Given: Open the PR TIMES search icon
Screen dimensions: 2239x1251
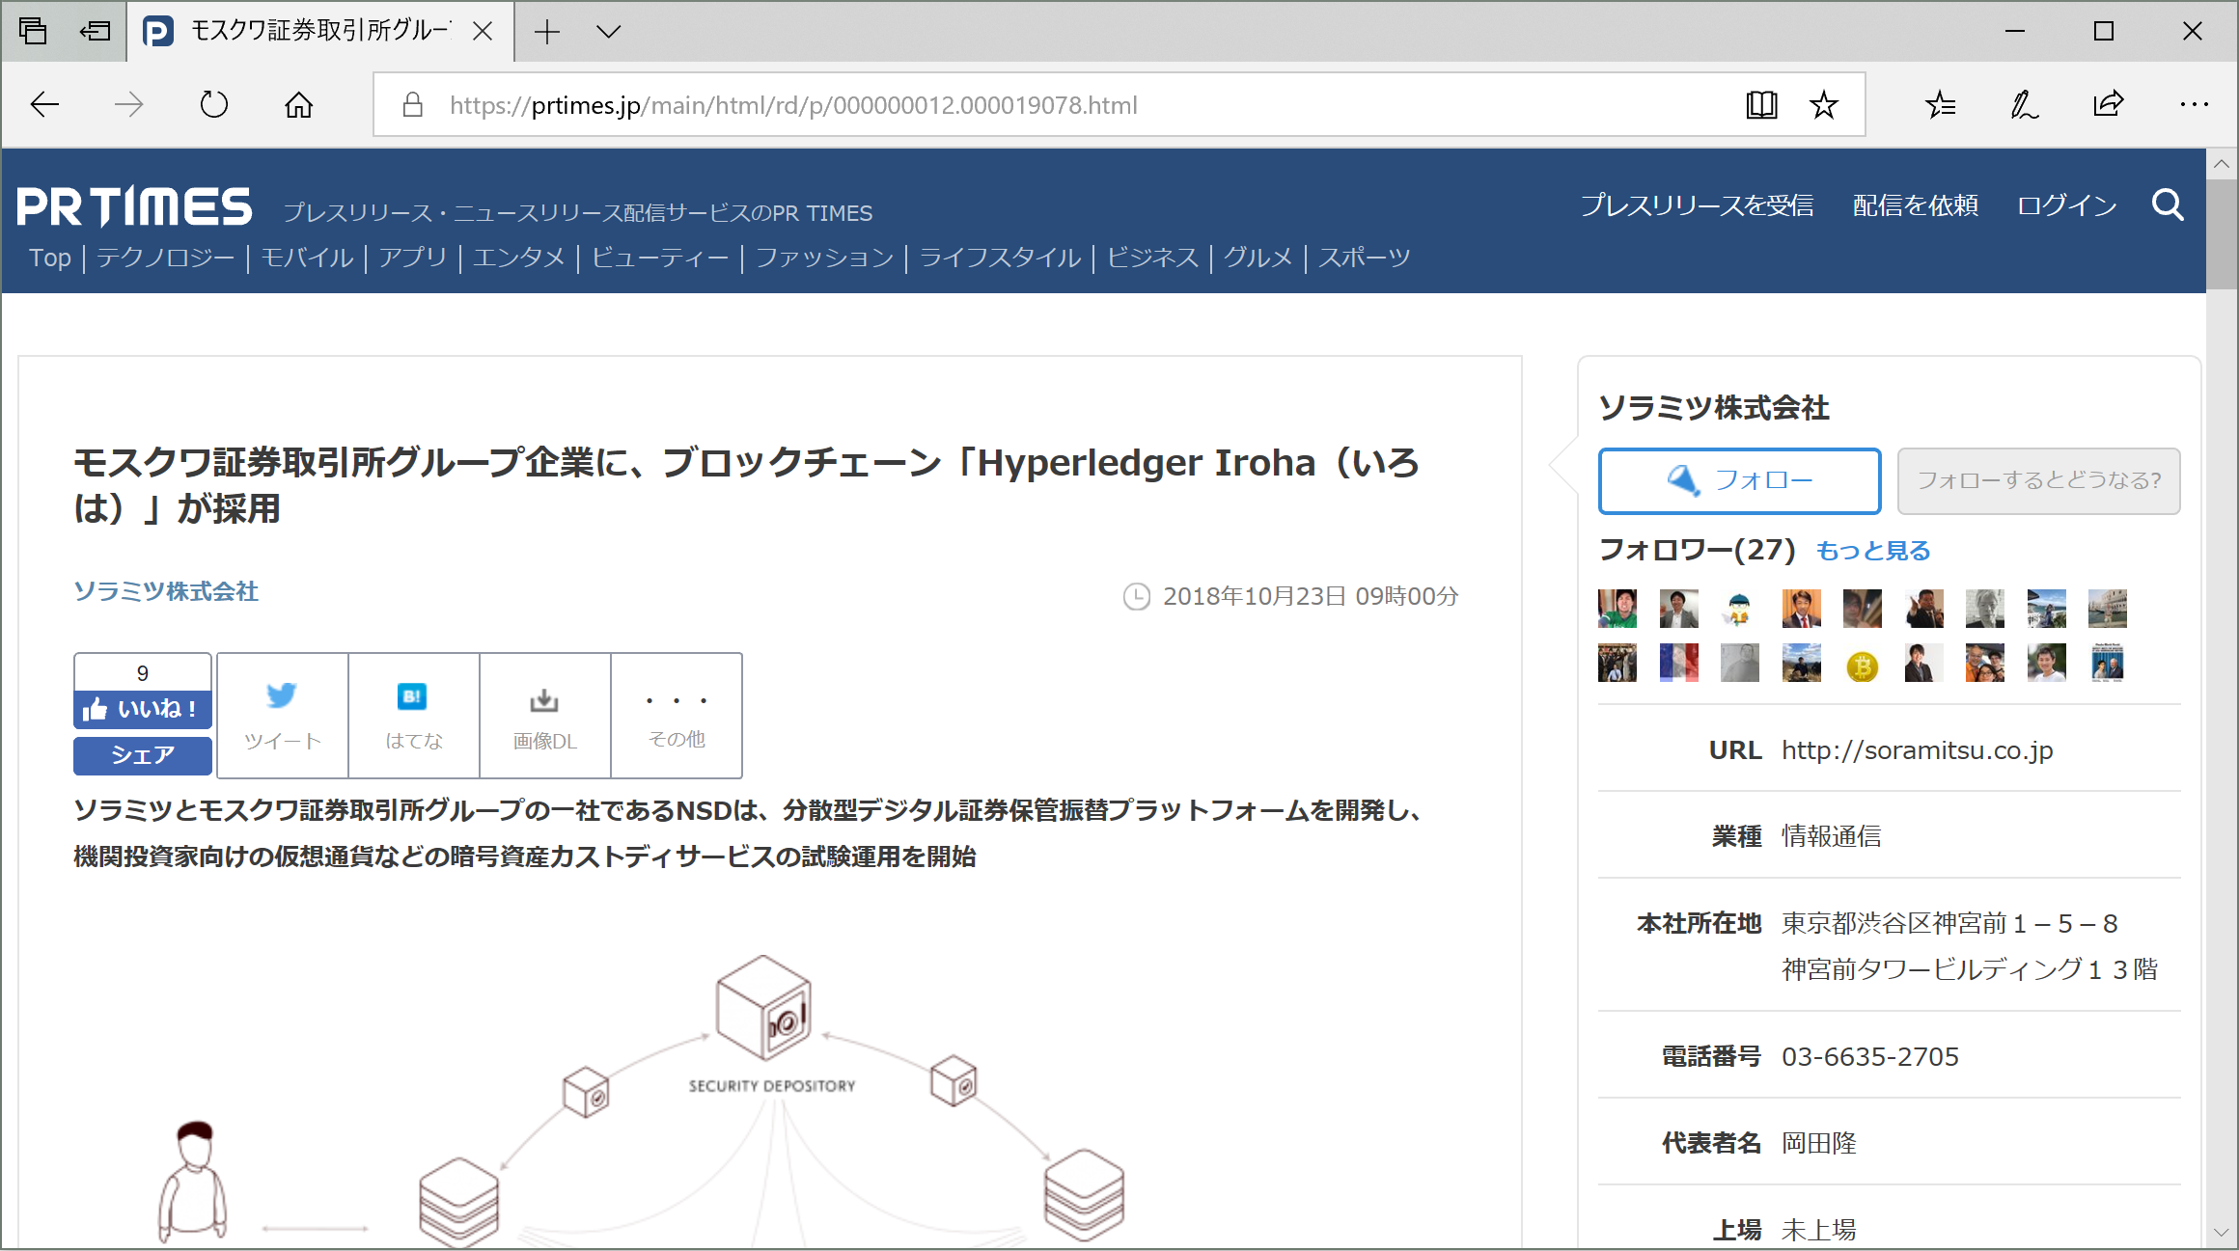Looking at the screenshot, I should coord(2169,204).
